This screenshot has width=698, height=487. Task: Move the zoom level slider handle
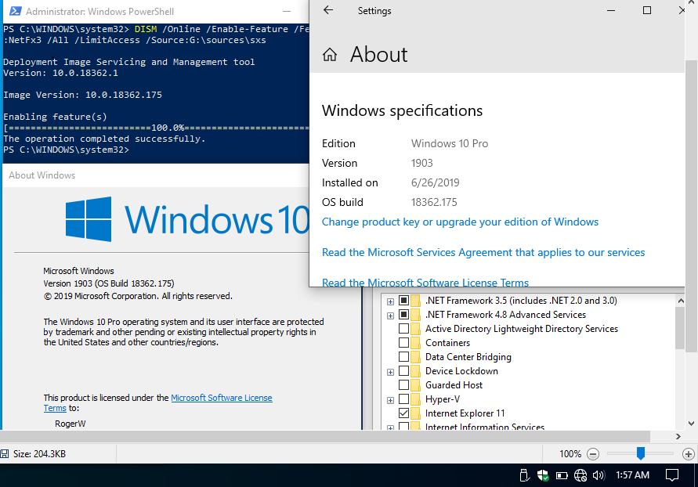[x=641, y=453]
